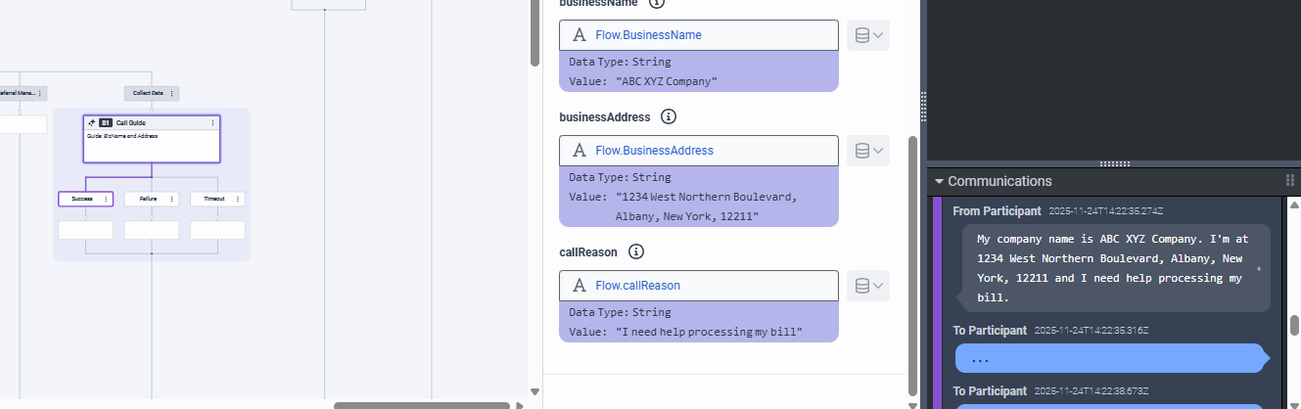Click the businessName info icon
Screen dimensions: 1301x409
[x=657, y=3]
